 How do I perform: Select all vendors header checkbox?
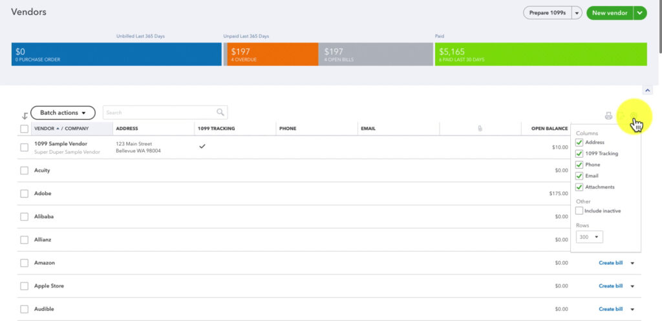click(x=25, y=129)
